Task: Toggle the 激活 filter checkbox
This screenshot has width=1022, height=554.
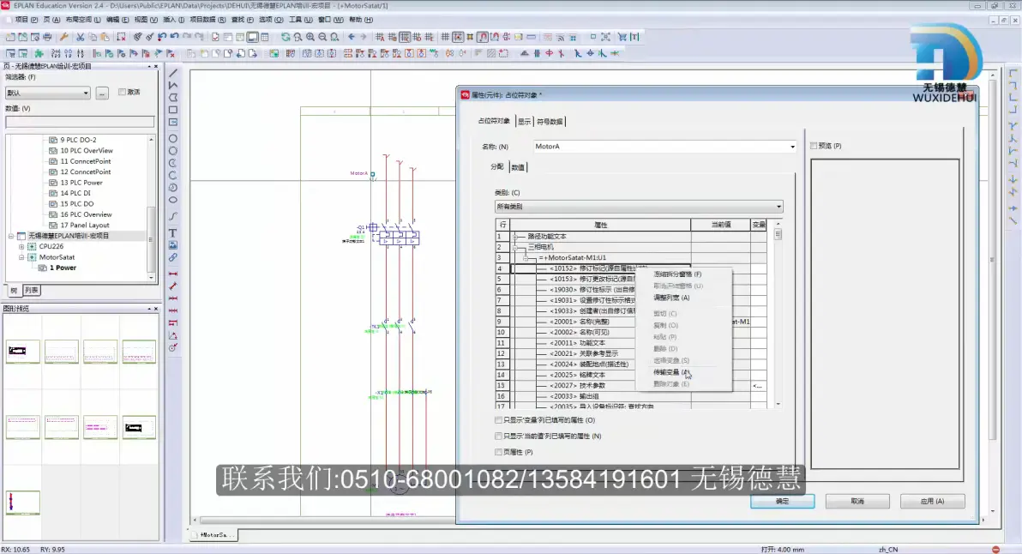Action: click(x=122, y=92)
